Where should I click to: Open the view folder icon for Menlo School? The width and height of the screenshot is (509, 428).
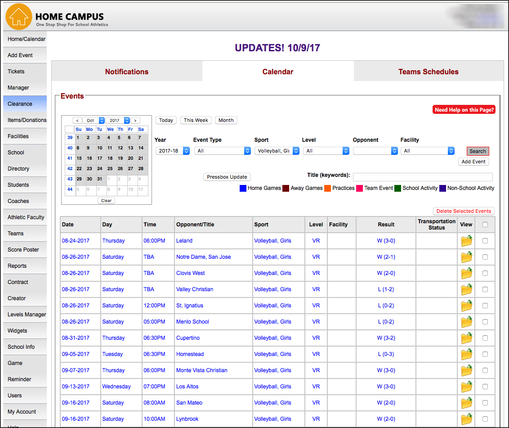pos(466,322)
